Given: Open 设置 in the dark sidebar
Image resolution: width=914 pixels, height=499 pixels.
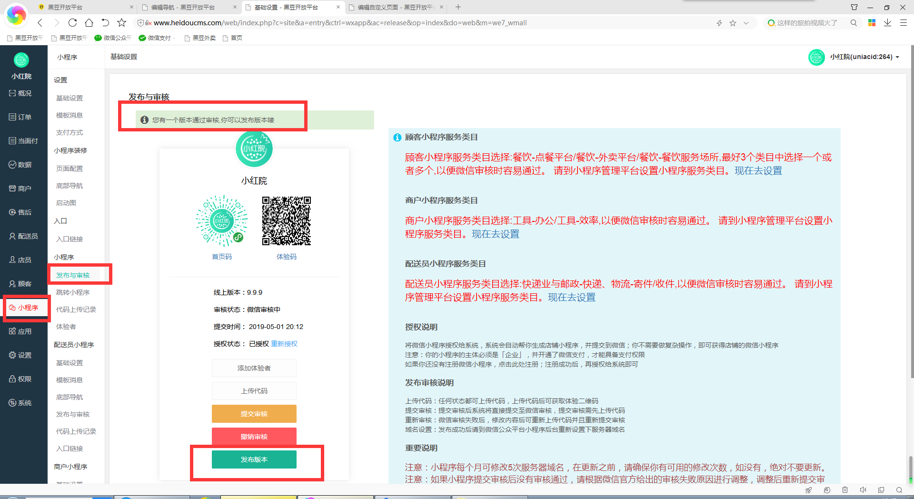Looking at the screenshot, I should (20, 355).
